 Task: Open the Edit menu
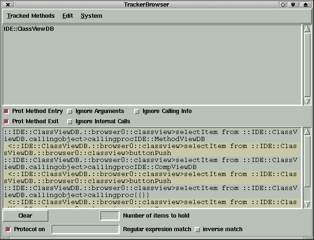pos(68,16)
